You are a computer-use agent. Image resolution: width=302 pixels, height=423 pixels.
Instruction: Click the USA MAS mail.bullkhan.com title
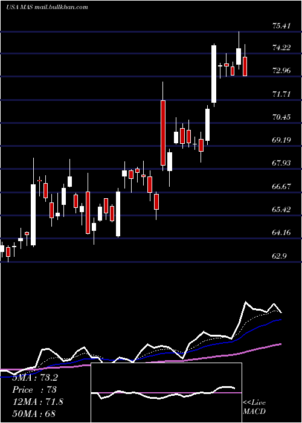[x=47, y=7]
